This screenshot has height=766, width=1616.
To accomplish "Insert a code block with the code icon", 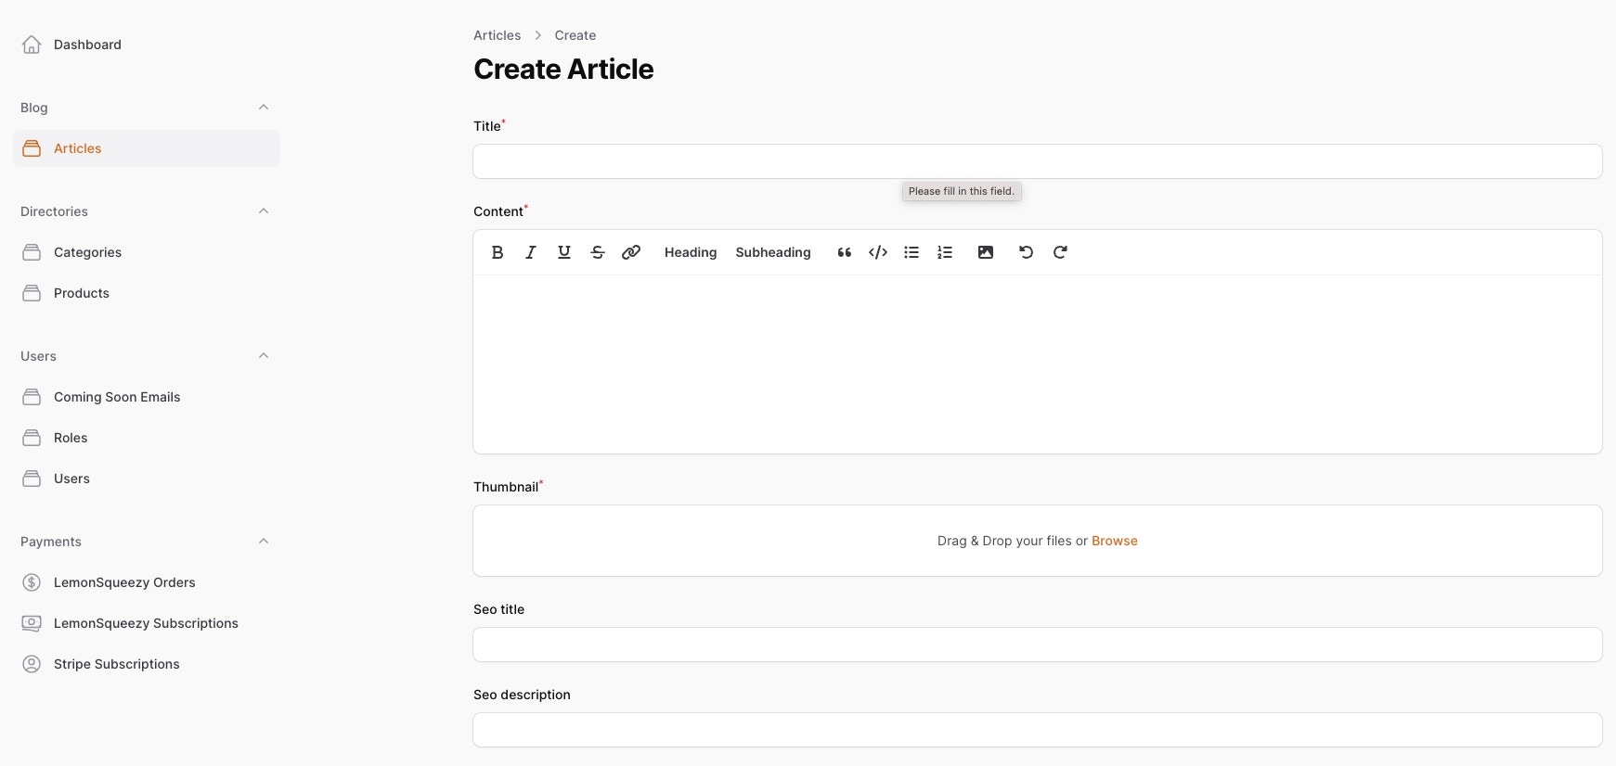I will 878,252.
